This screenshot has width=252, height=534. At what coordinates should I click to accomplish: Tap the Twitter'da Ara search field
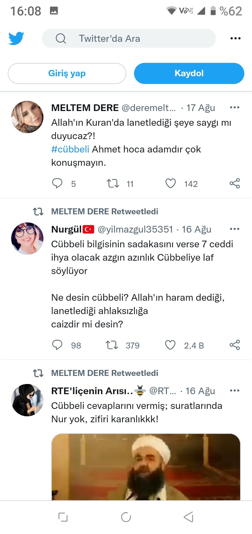coord(129,39)
